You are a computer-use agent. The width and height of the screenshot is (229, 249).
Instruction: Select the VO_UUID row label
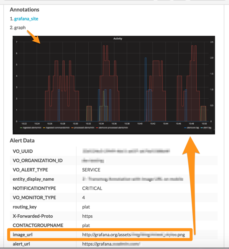click(23, 151)
